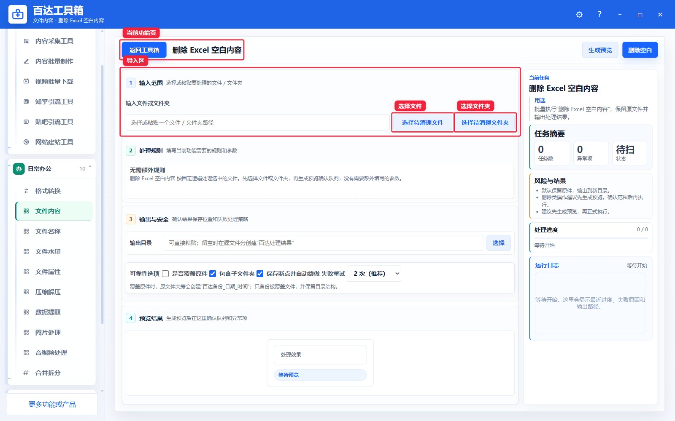
Task: Select 合并拆分 from the sidebar
Action: 54,373
